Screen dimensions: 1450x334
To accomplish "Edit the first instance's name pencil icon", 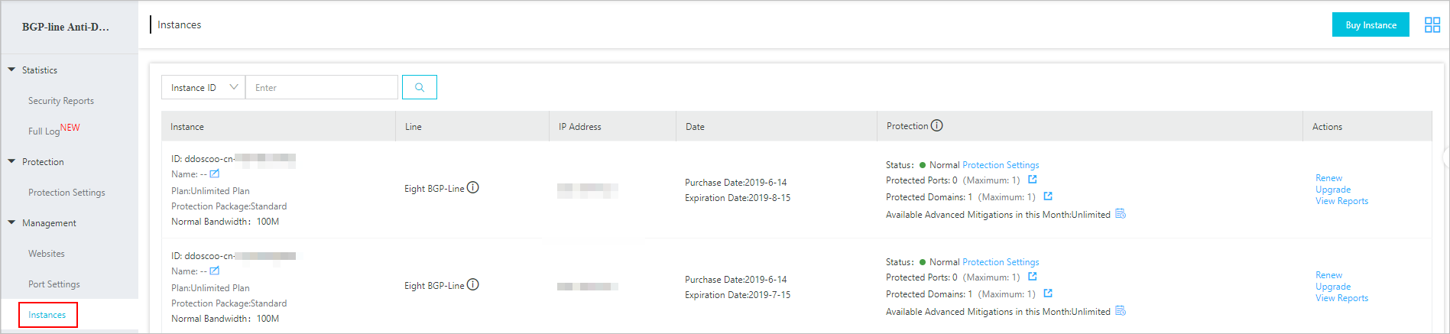I will [x=215, y=173].
